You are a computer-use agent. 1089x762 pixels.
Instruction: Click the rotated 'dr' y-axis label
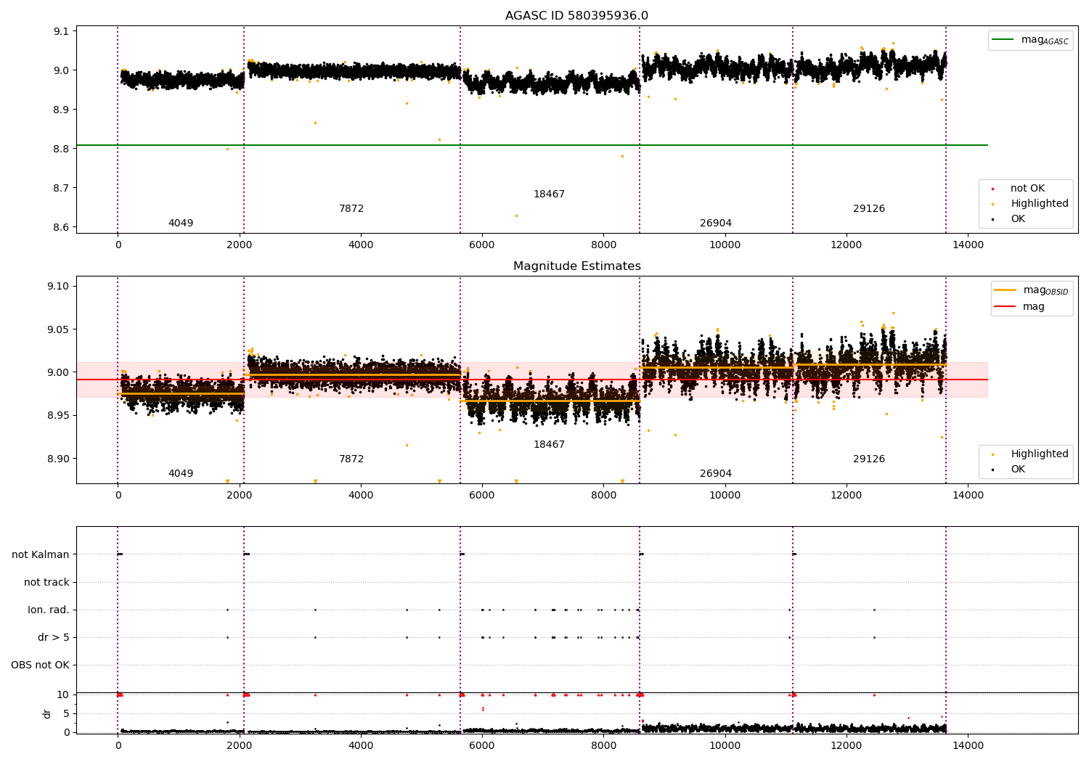[47, 713]
